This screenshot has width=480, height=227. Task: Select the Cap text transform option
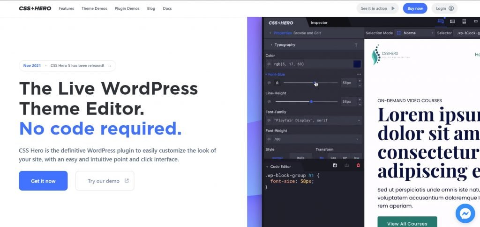pos(333,158)
